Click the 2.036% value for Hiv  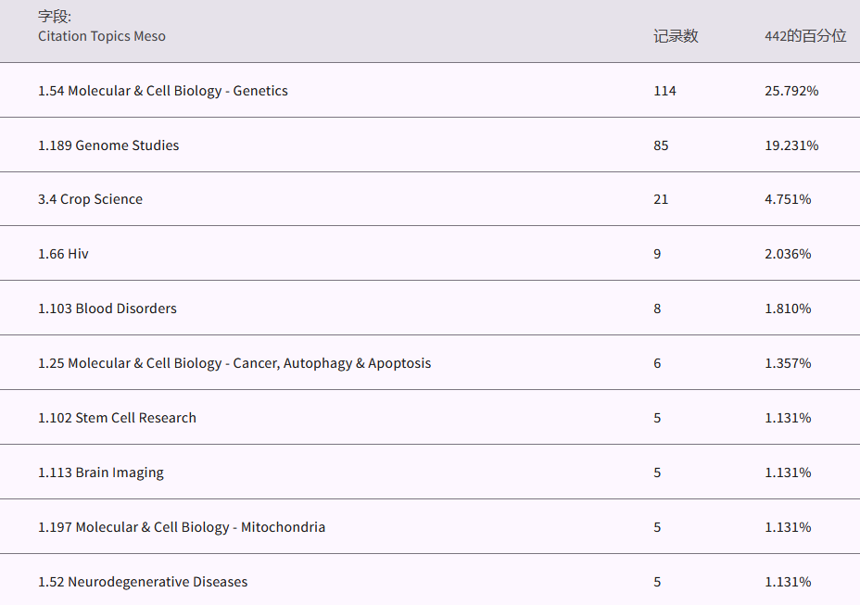(788, 254)
